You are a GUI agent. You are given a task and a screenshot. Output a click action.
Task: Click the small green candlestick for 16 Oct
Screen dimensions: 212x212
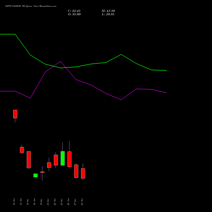36,176
